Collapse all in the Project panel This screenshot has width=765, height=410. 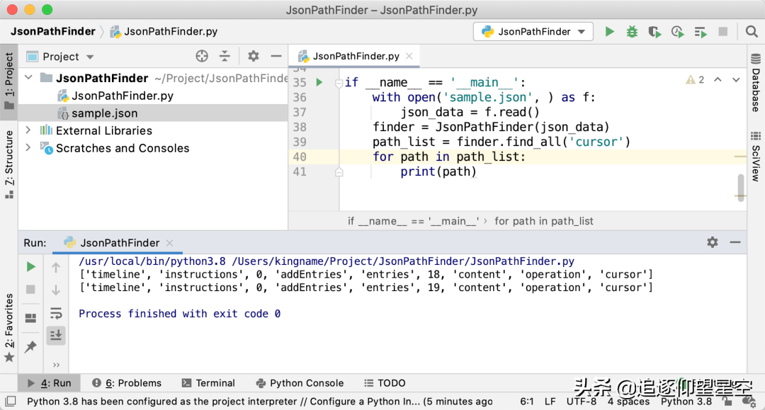pyautogui.click(x=225, y=56)
